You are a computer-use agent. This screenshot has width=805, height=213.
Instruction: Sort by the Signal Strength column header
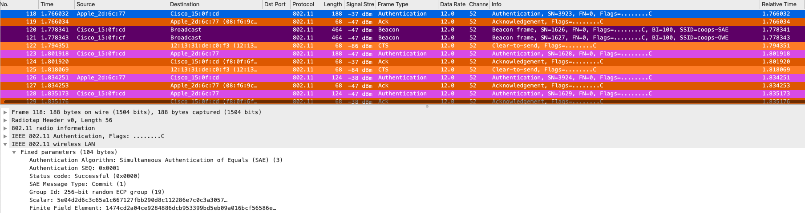coord(360,4)
